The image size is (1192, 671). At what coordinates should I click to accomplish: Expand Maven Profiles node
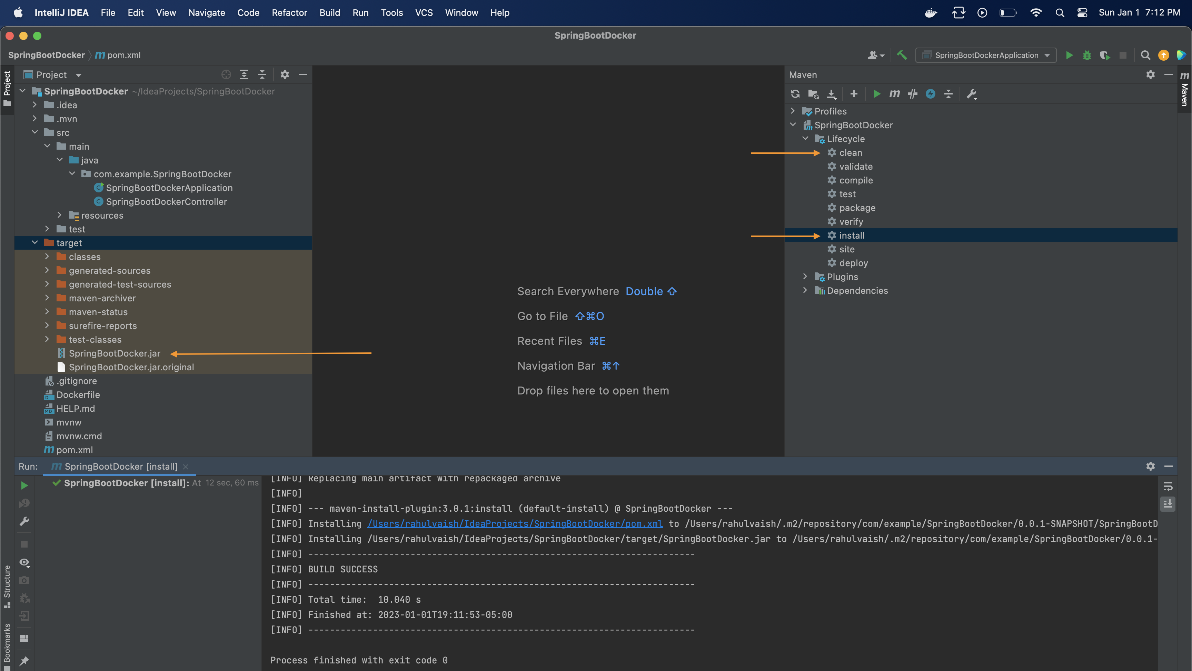pos(793,111)
